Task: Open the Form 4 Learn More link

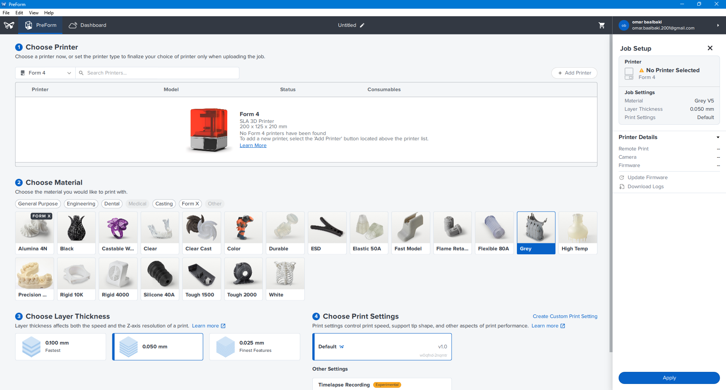Action: (x=253, y=145)
